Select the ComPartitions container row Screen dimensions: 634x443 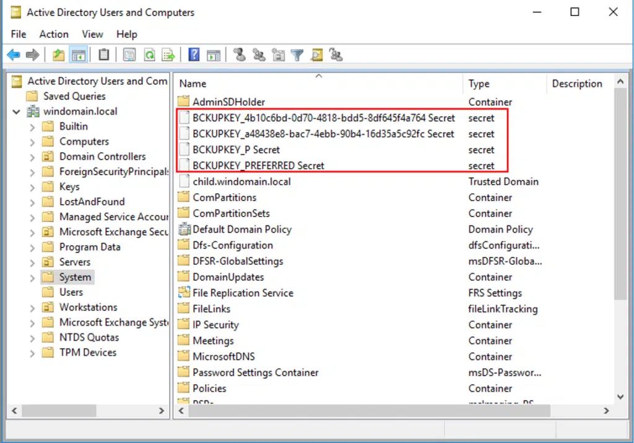click(224, 197)
